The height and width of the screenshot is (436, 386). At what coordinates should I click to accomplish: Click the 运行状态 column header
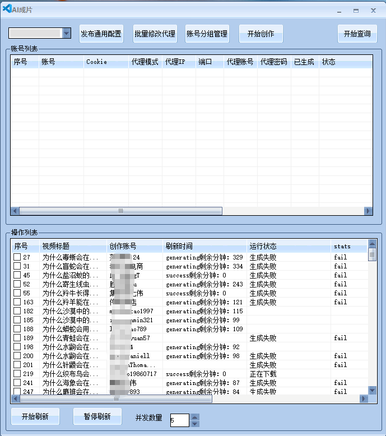(289, 246)
